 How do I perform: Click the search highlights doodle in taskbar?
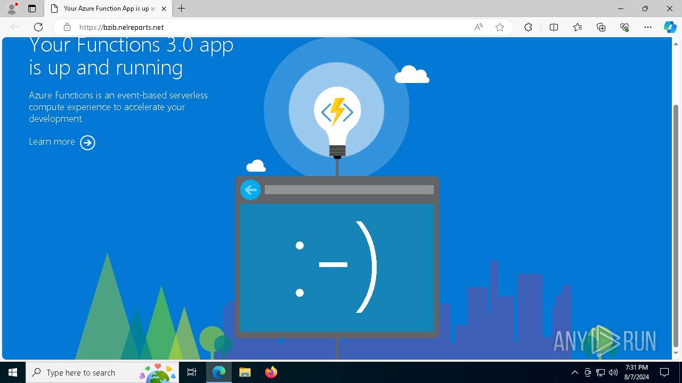tap(158, 372)
